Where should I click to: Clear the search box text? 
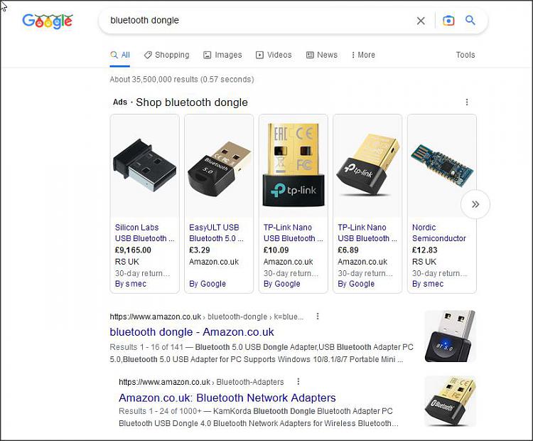421,21
